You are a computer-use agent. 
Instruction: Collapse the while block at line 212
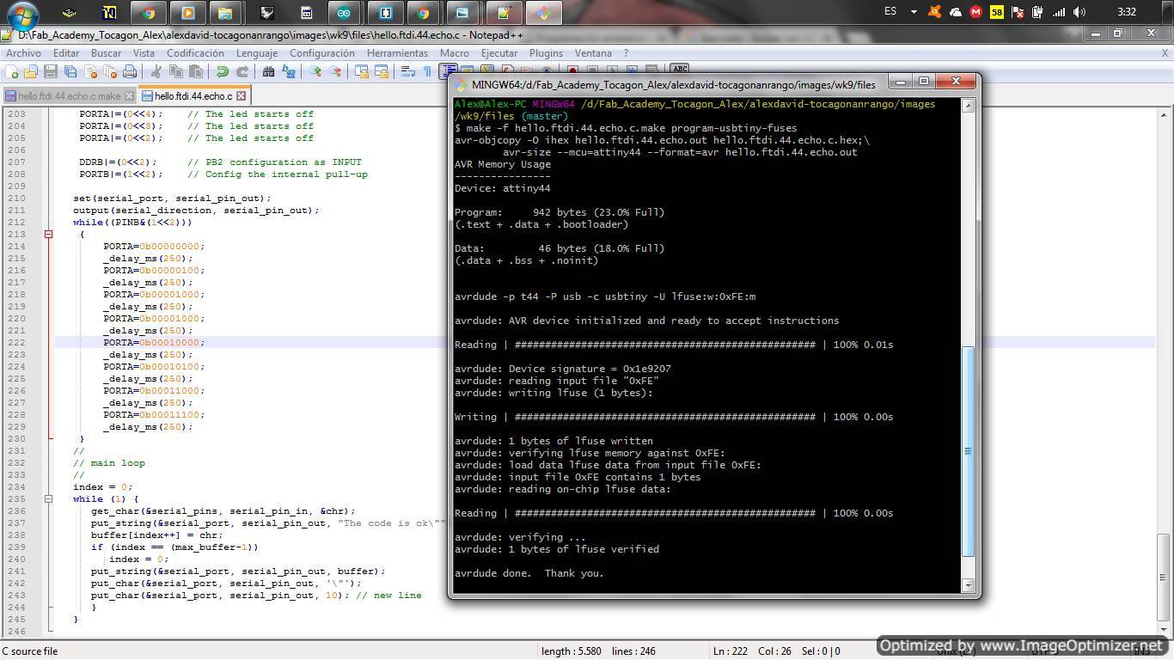(x=49, y=234)
